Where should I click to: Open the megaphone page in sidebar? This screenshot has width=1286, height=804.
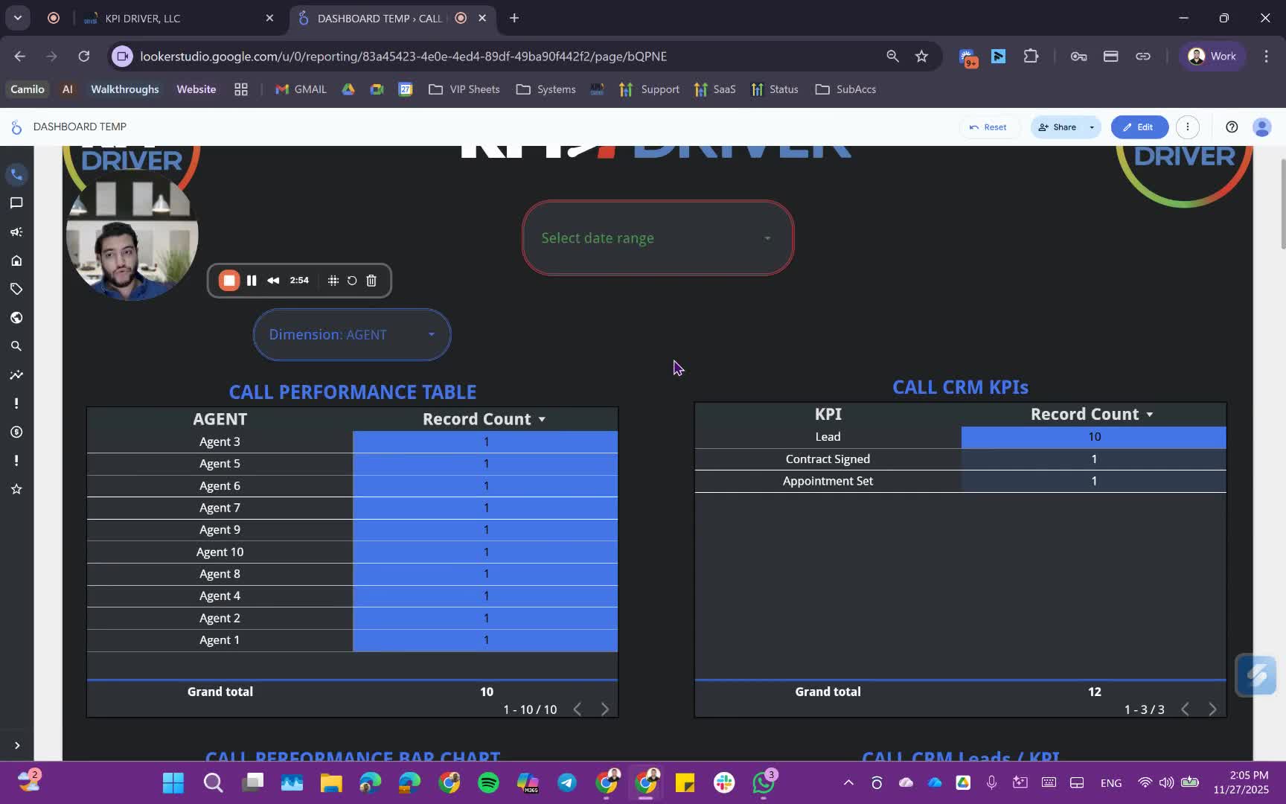point(16,232)
